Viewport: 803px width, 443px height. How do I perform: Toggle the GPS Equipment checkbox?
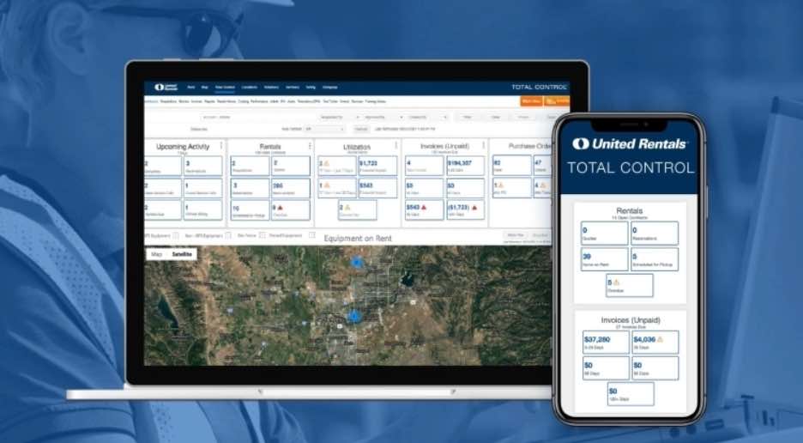(x=176, y=235)
